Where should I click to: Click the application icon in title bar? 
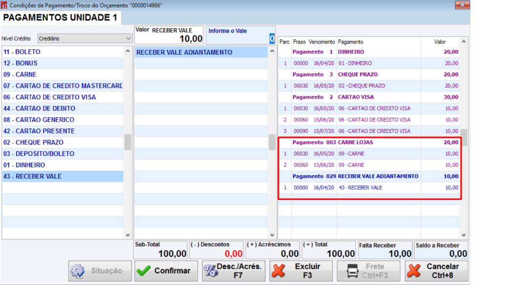point(4,5)
